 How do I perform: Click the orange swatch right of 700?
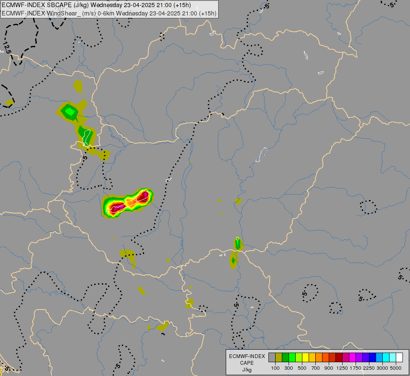[319, 358]
